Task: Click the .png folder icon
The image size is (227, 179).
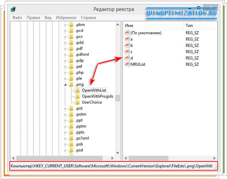Action: click(x=71, y=84)
